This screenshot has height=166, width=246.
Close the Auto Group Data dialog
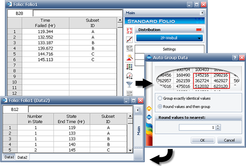[x=242, y=58]
